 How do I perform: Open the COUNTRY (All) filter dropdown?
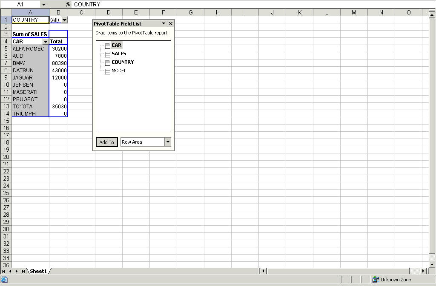tap(65, 20)
